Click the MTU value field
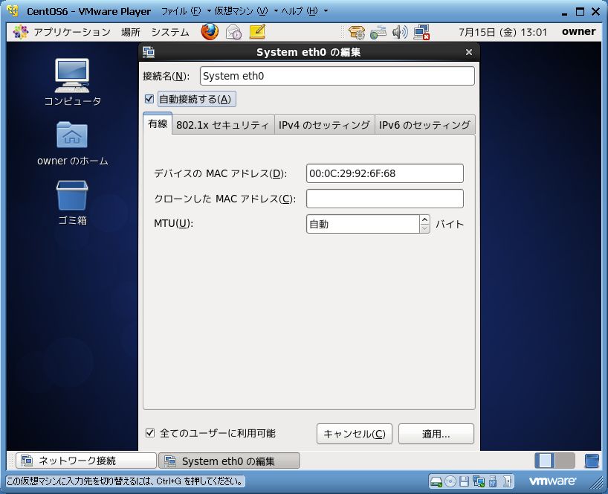 pyautogui.click(x=363, y=224)
